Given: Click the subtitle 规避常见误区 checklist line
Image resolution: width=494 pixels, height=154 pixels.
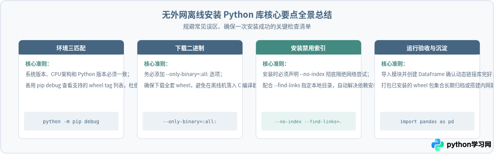Looking at the screenshot, I should tap(247, 27).
